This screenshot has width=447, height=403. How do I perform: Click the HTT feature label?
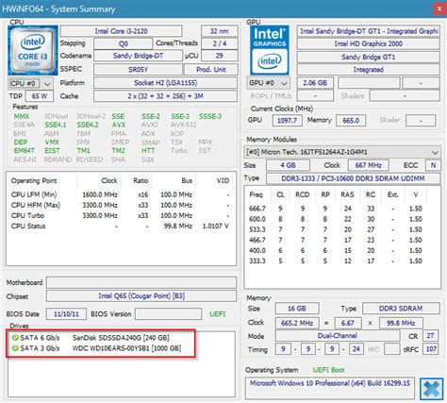pos(148,151)
